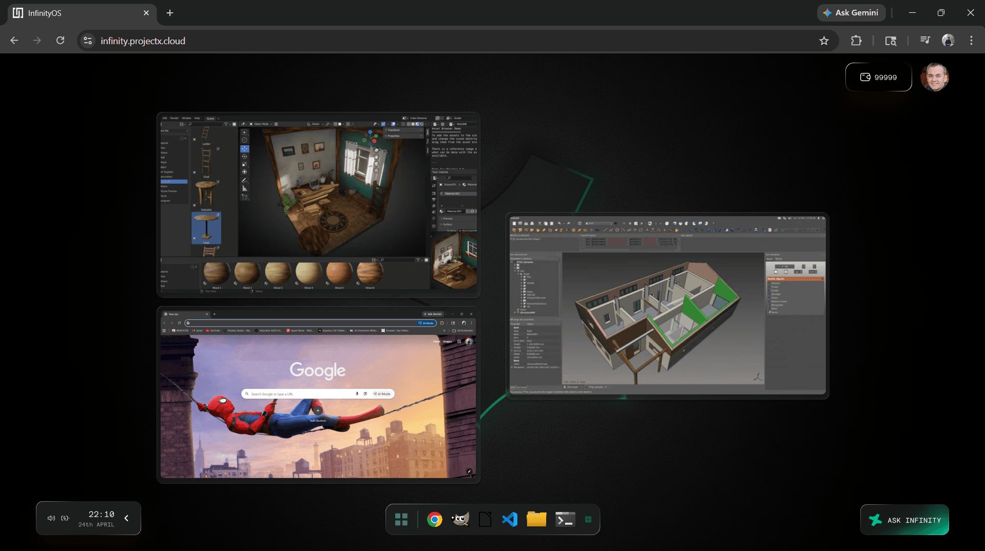Open the FreeCAD house model window preview

667,306
